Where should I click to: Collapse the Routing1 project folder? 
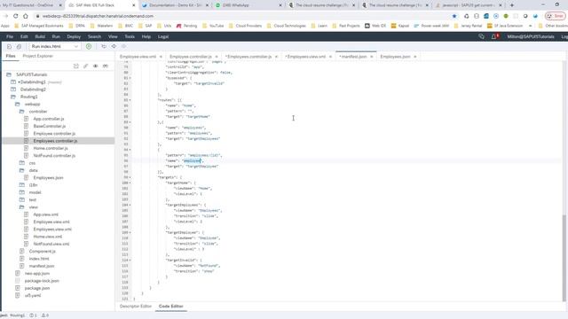[13, 97]
